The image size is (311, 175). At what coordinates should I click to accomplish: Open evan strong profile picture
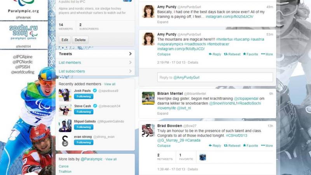pyautogui.click(x=65, y=141)
